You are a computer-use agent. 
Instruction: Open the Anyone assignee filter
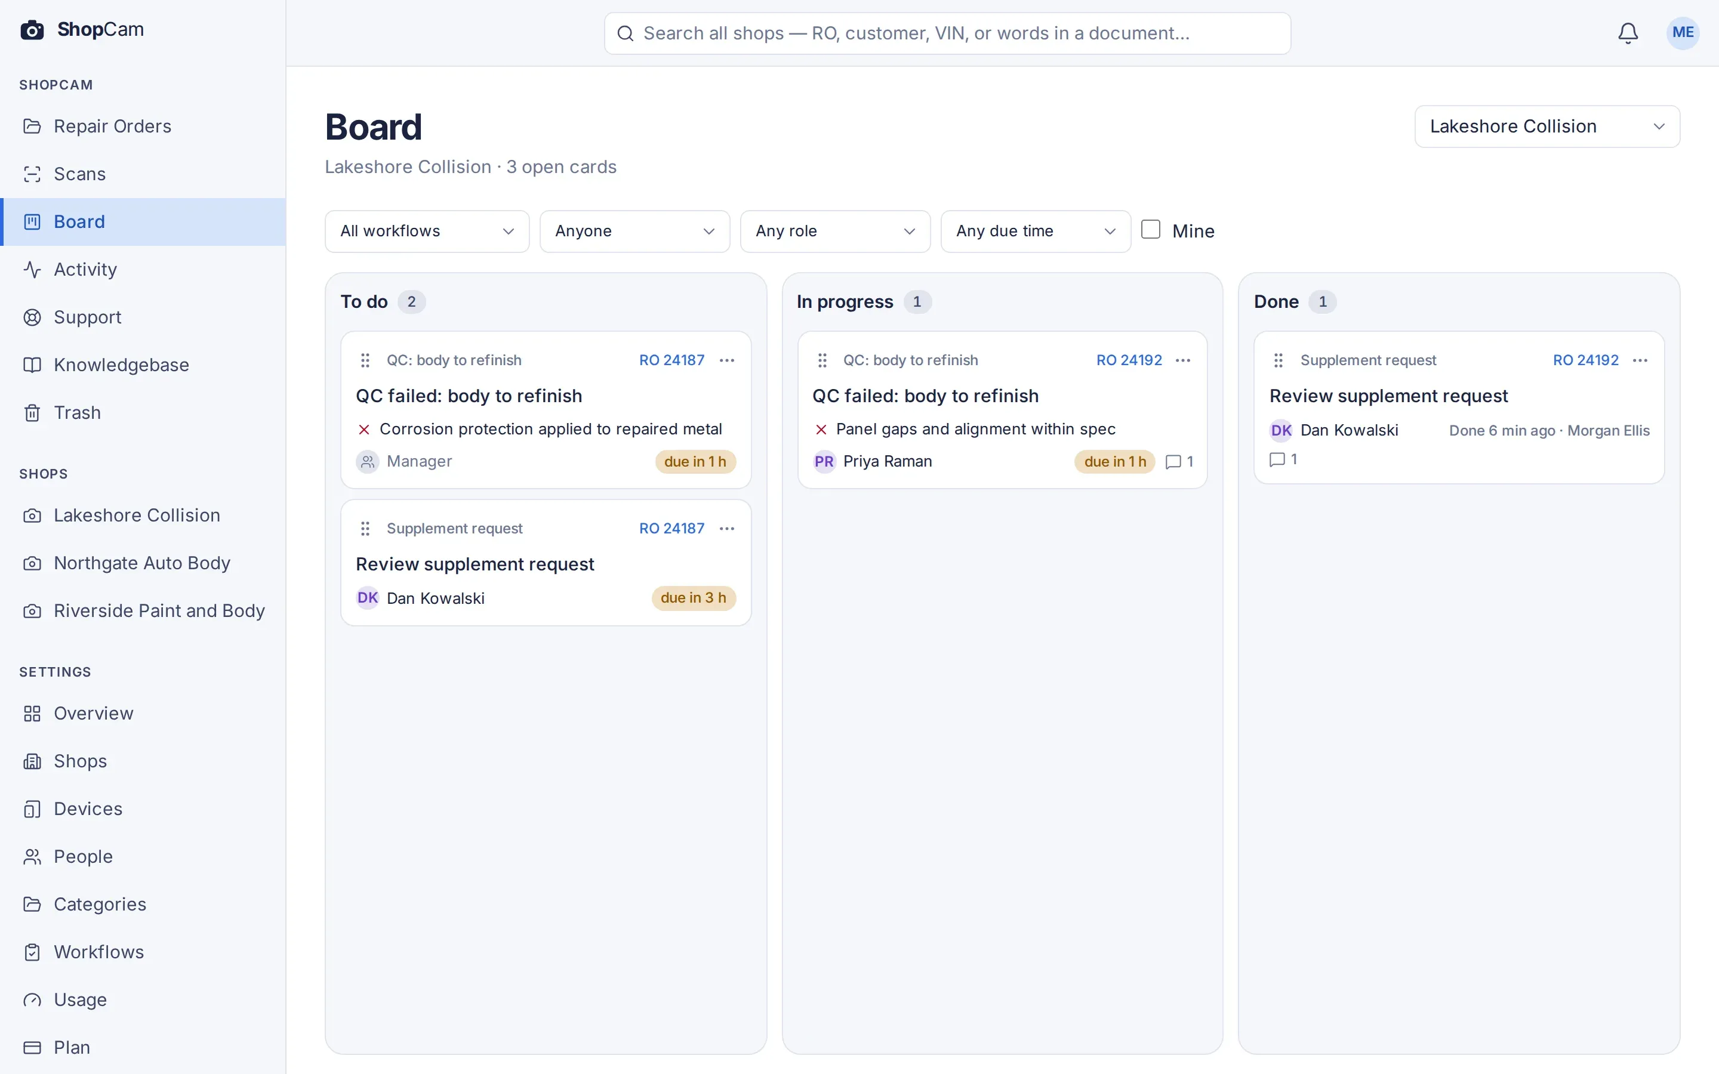[x=634, y=231]
